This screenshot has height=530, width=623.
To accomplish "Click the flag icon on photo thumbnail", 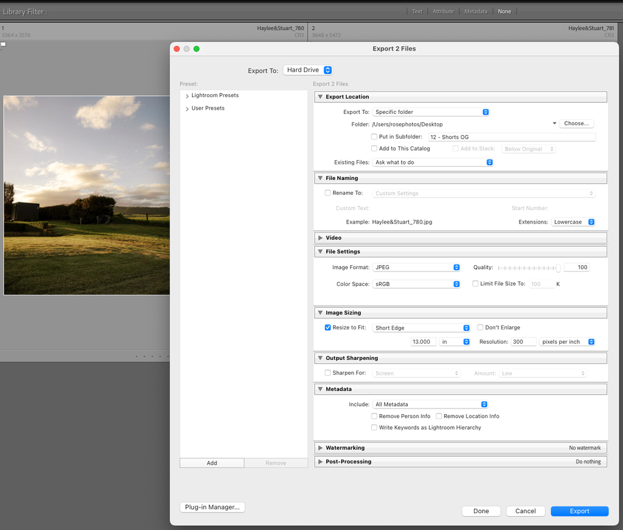I will pyautogui.click(x=3, y=45).
